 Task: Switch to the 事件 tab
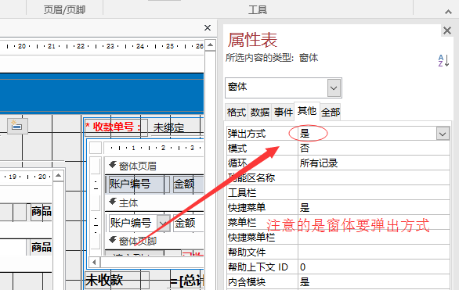click(x=284, y=112)
